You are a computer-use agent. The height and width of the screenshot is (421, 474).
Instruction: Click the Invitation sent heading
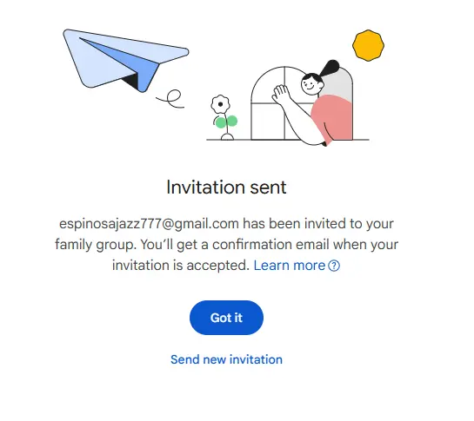[226, 187]
